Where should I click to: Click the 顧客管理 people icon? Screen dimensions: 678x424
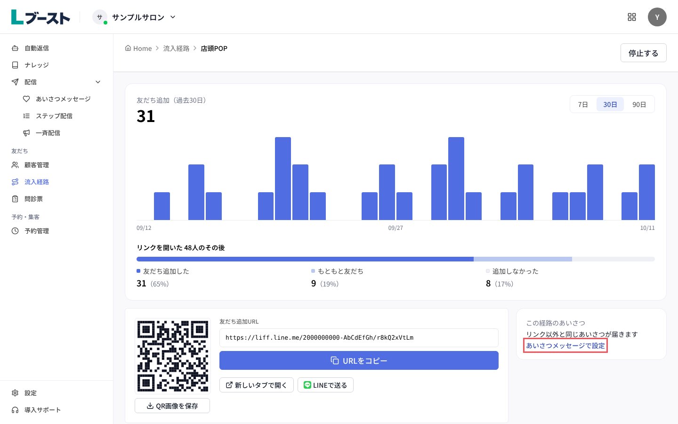tap(15, 165)
